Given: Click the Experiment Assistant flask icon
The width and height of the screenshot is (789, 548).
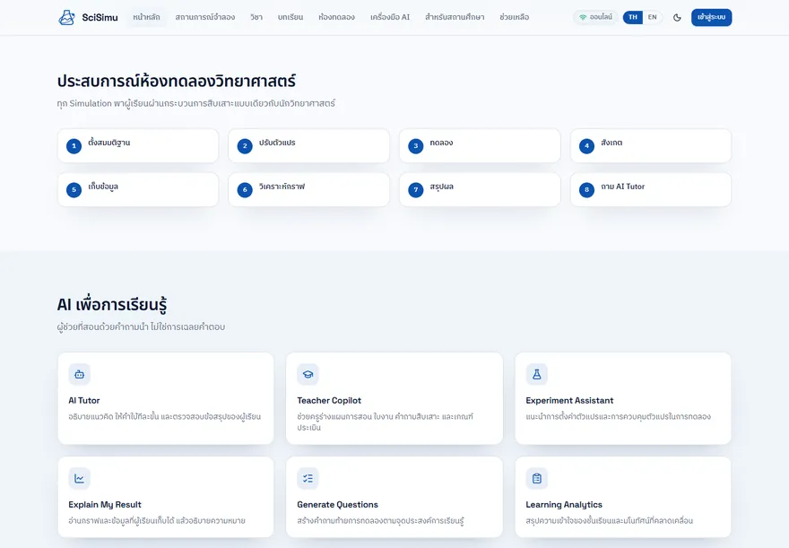Looking at the screenshot, I should pyautogui.click(x=537, y=374).
